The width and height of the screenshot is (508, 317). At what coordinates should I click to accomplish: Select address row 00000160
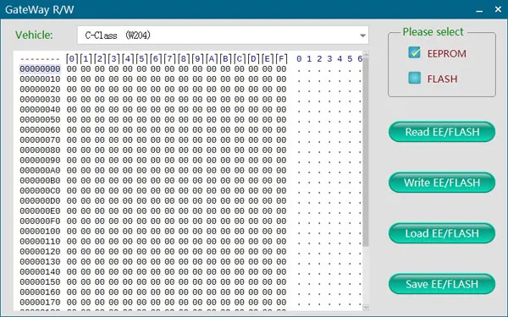(40, 292)
